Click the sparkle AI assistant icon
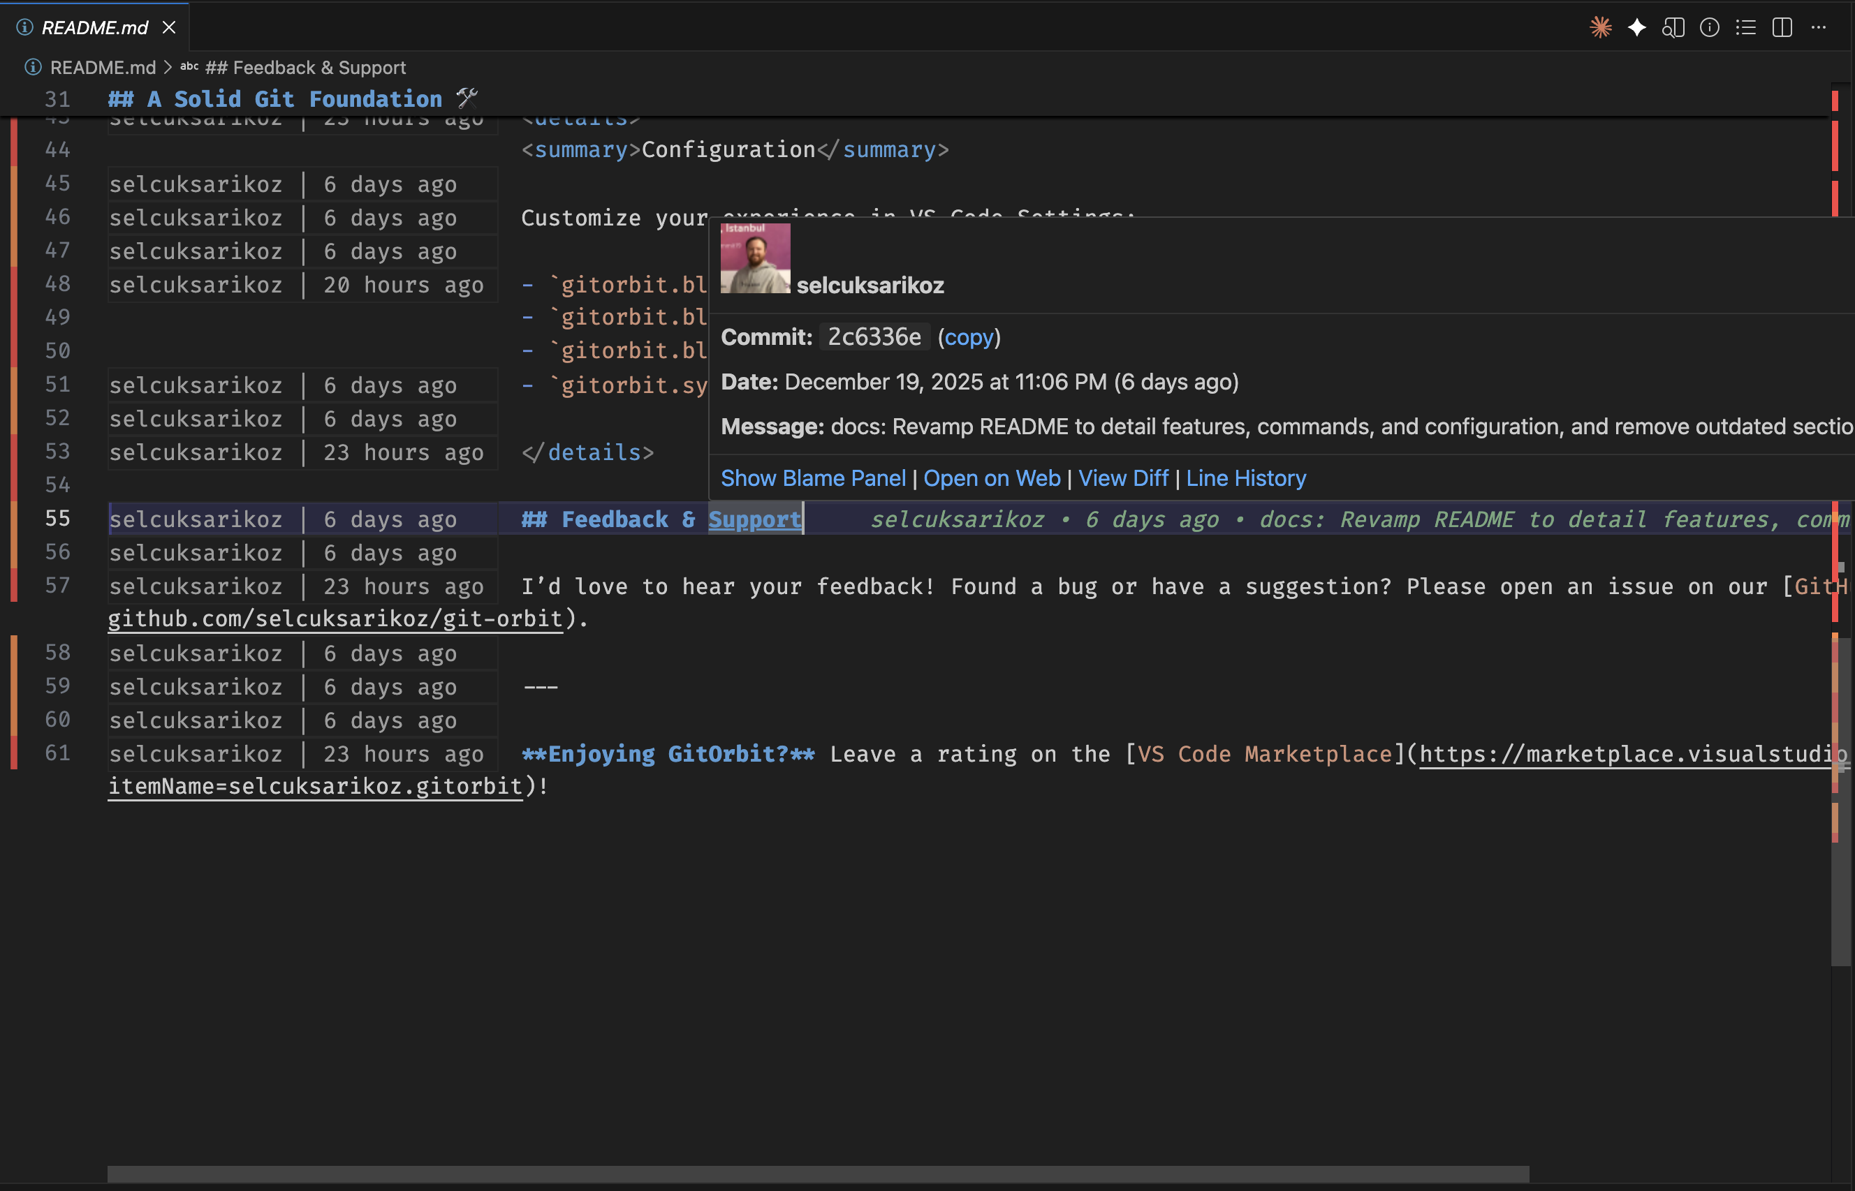This screenshot has height=1191, width=1855. click(x=1637, y=28)
